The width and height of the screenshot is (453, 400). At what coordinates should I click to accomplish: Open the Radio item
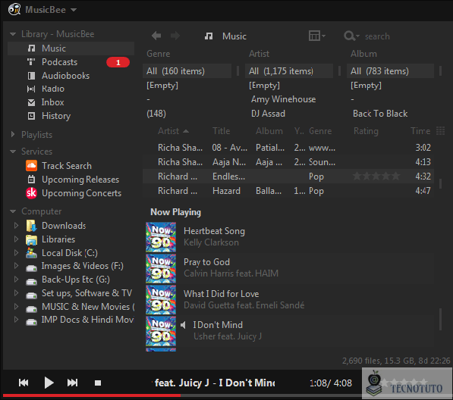click(53, 89)
